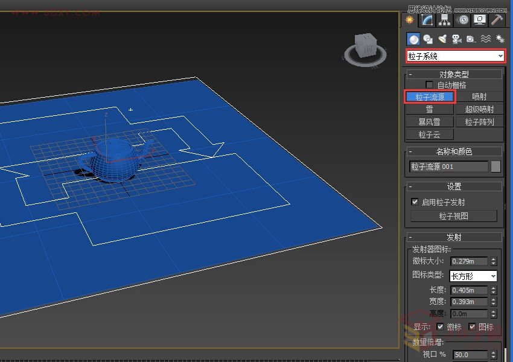This screenshot has width=513, height=362.
Task: Uncheck the 启用粒子发射 checkbox
Action: coord(415,202)
